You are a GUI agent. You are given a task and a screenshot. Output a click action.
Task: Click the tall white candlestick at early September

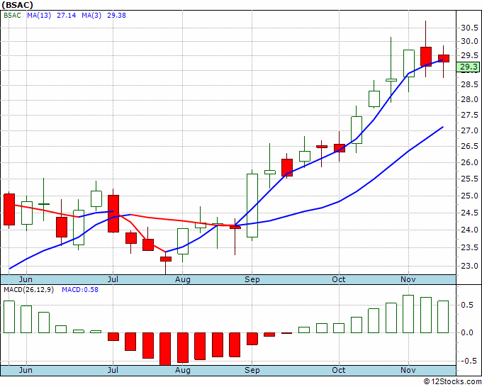coord(252,206)
